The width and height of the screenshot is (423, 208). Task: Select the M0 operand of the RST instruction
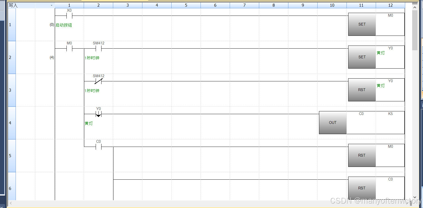(x=390, y=146)
